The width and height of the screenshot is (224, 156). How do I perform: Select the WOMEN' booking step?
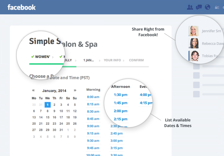coord(42,57)
